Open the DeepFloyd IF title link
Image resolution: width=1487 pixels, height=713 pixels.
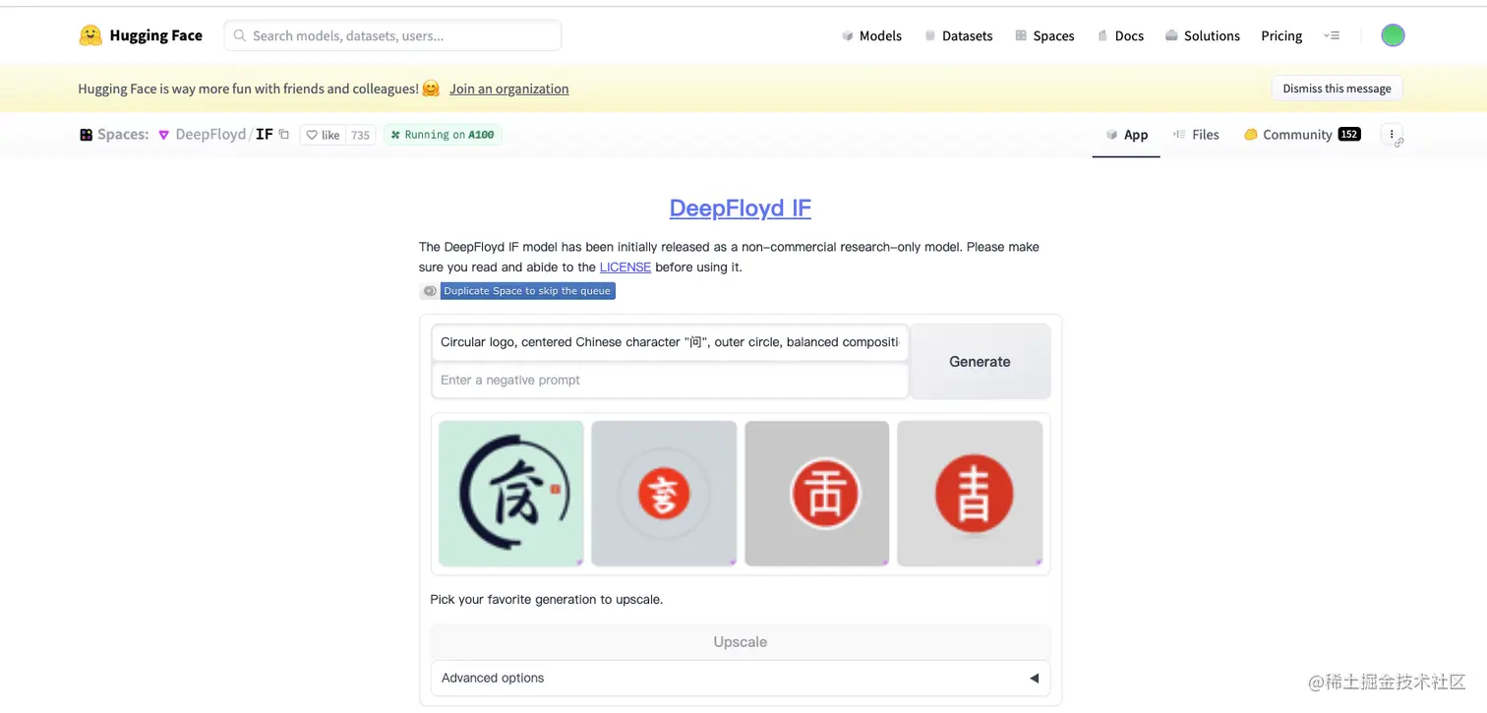pos(741,208)
